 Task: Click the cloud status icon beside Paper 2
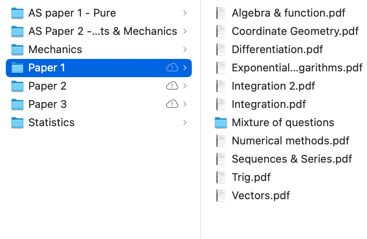[x=172, y=86]
